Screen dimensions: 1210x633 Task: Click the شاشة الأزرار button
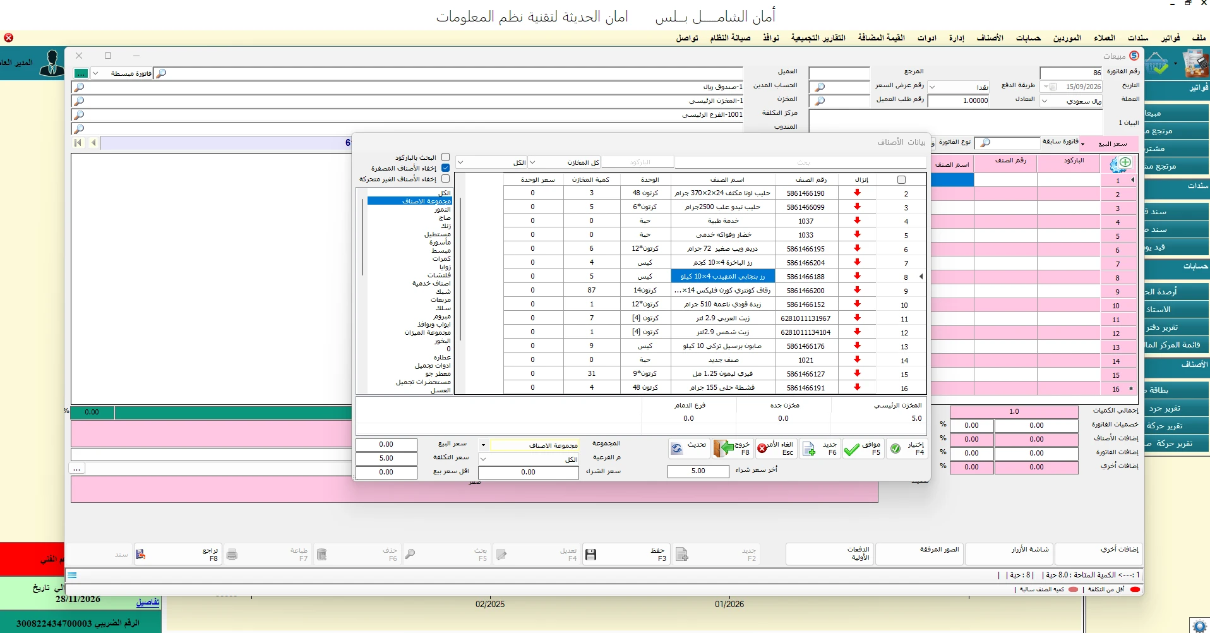pyautogui.click(x=1009, y=554)
